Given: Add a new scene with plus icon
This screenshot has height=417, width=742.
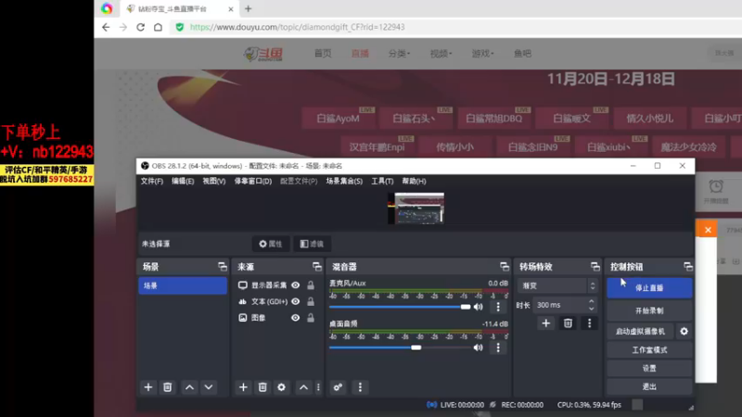Looking at the screenshot, I should tap(148, 387).
